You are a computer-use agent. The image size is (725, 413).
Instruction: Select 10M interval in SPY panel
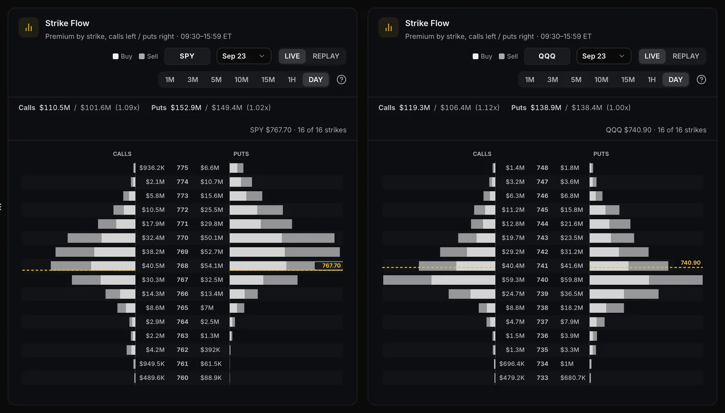coord(242,80)
